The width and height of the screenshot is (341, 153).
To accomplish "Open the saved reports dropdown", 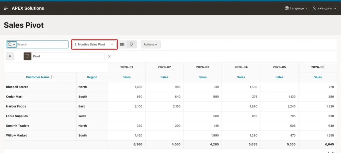I will point(94,44).
